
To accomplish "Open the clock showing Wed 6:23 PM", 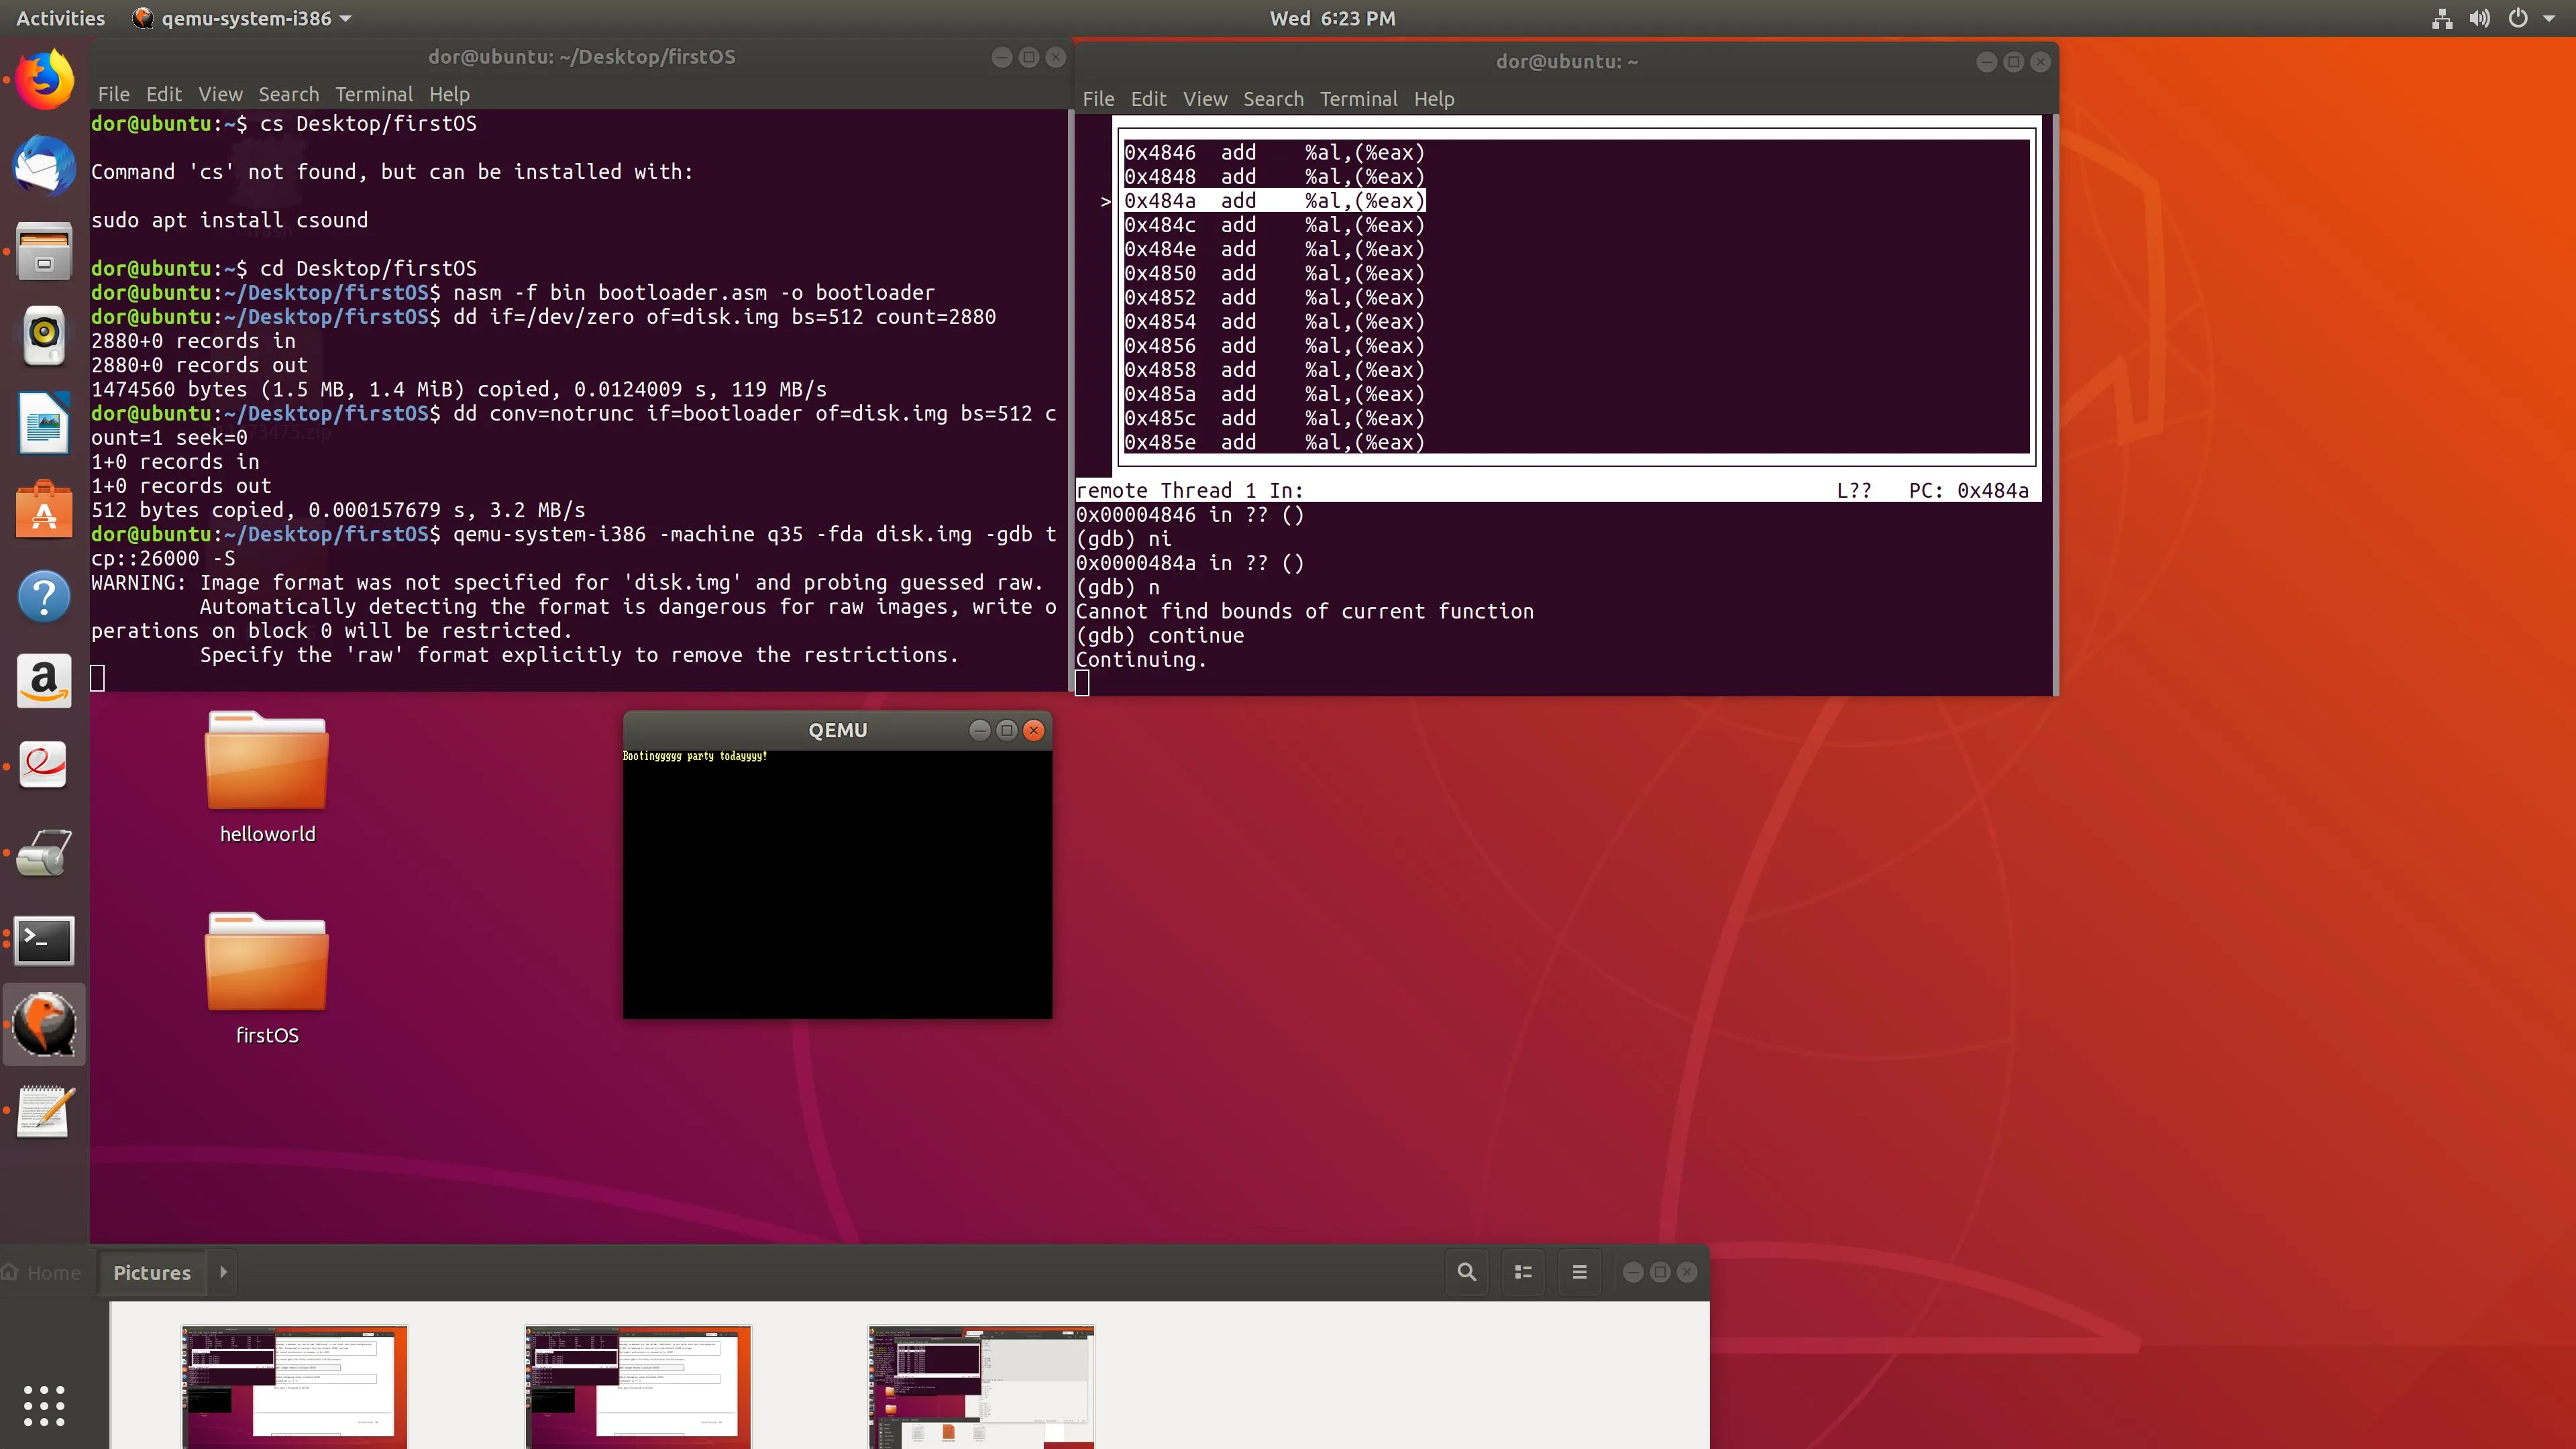I will point(1332,18).
